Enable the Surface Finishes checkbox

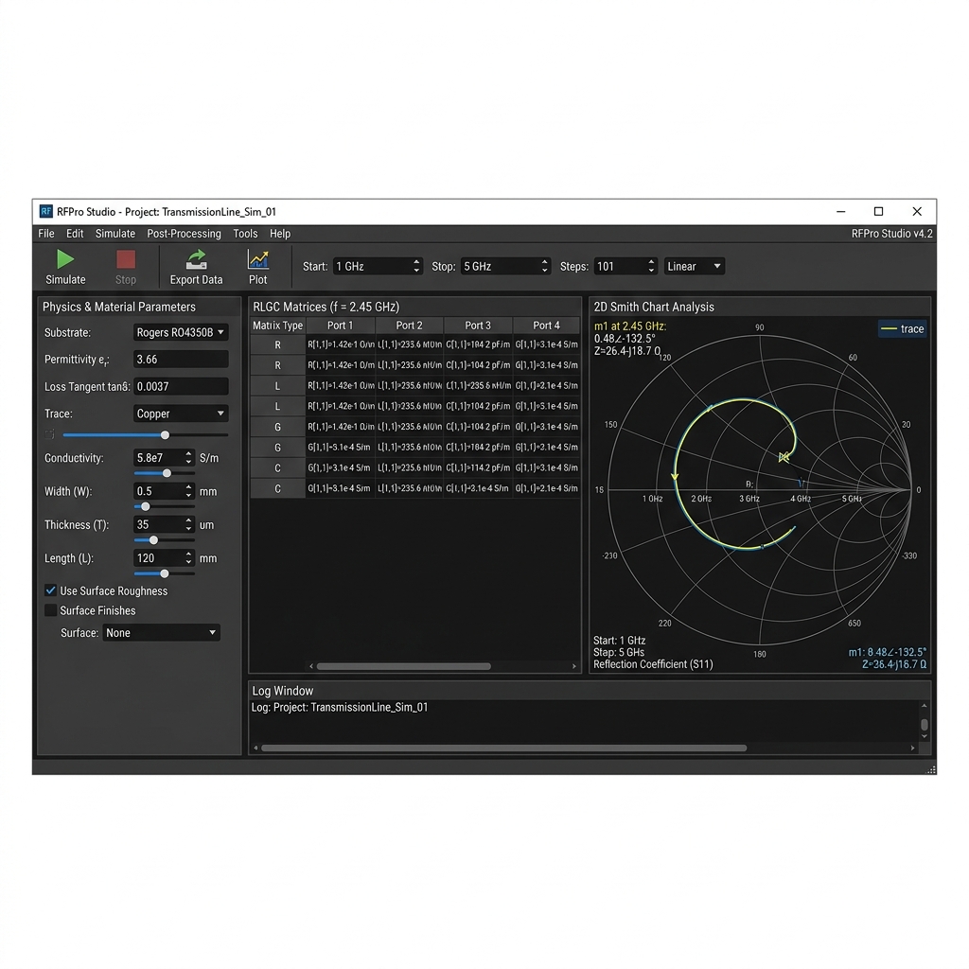tap(51, 610)
